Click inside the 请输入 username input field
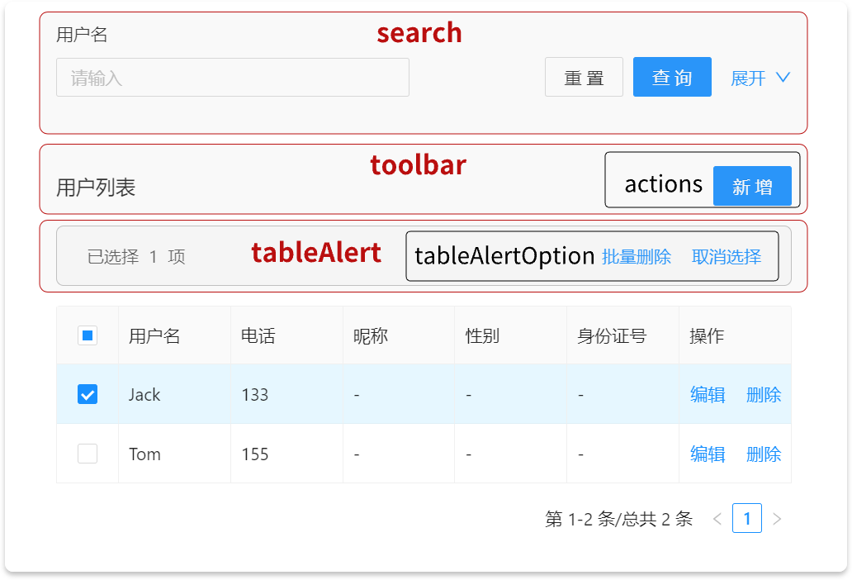The height and width of the screenshot is (580, 852). pyautogui.click(x=233, y=77)
